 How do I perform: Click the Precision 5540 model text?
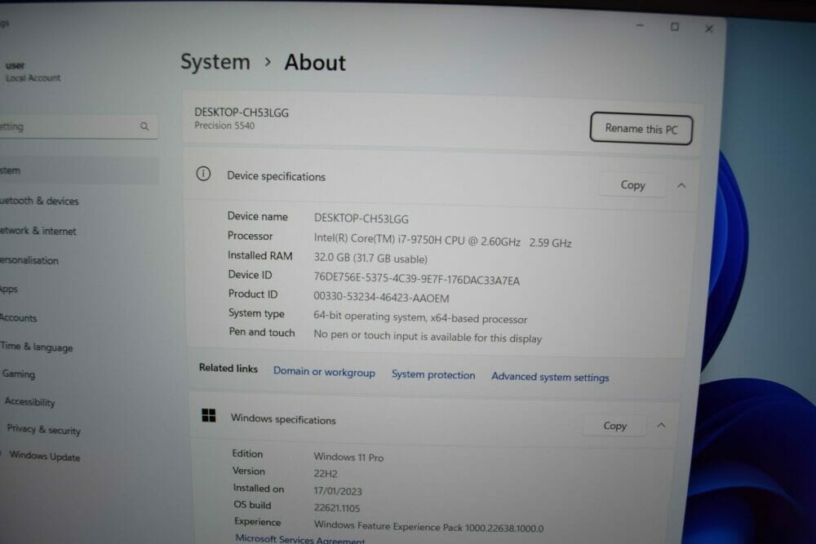point(224,126)
